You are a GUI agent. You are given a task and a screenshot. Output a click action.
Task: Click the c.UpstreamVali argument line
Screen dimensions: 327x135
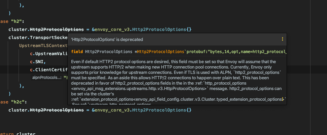[49, 54]
